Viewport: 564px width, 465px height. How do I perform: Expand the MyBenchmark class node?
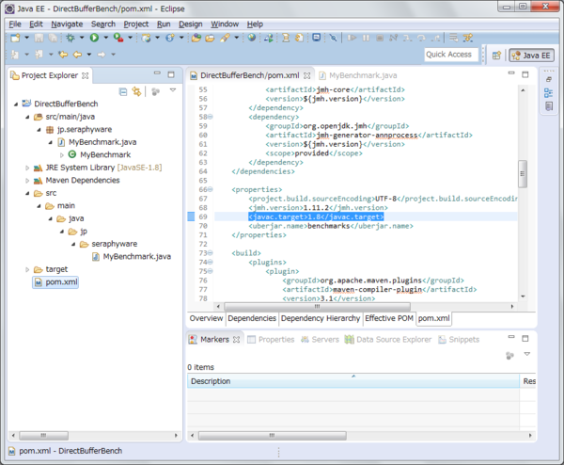pos(62,155)
